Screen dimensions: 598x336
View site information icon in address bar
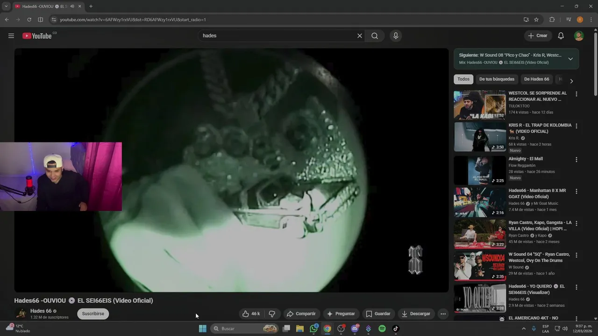click(54, 20)
